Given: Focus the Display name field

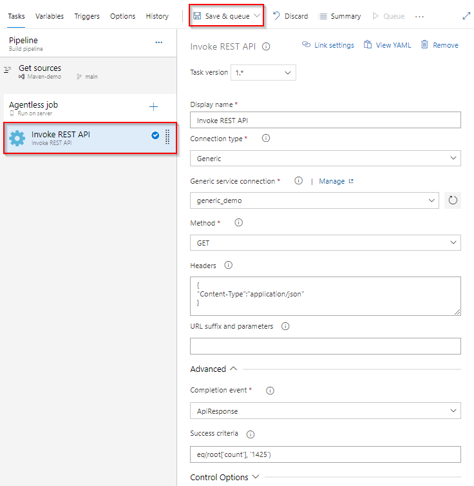Looking at the screenshot, I should [325, 121].
